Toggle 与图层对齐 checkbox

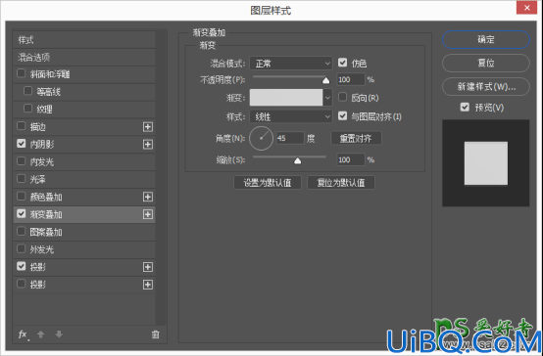[342, 115]
